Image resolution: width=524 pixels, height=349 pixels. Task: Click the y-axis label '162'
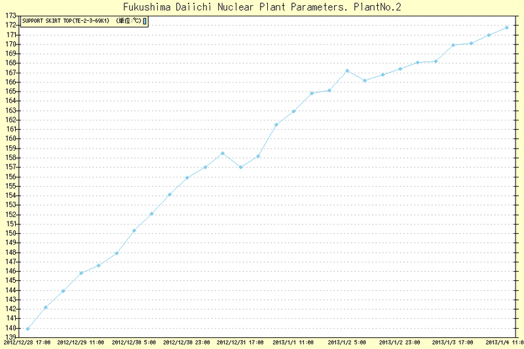[x=10, y=120]
